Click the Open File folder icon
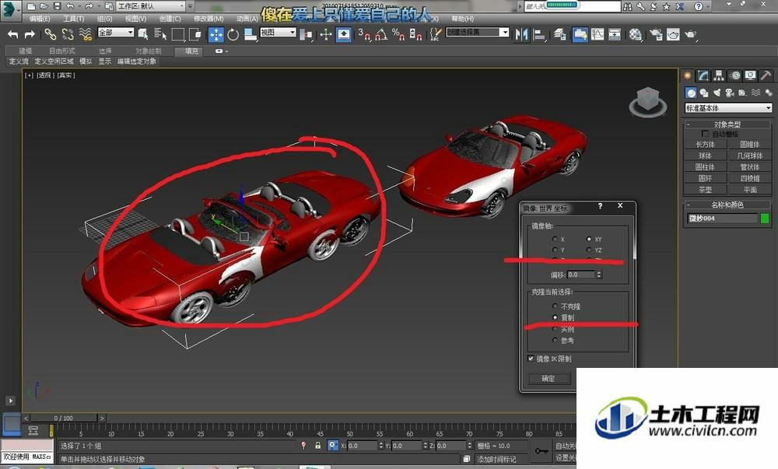 tap(44, 6)
